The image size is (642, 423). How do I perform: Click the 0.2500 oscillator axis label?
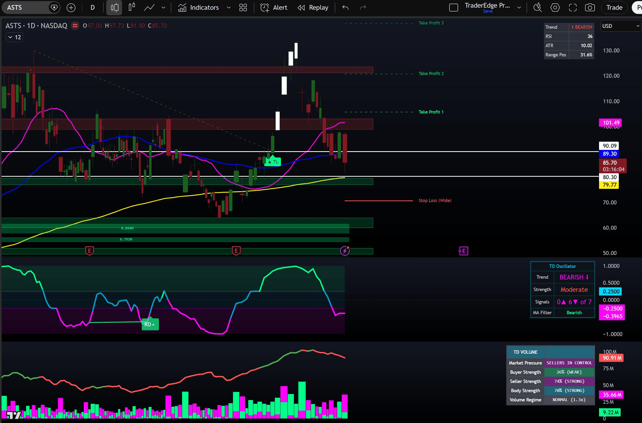[611, 291]
